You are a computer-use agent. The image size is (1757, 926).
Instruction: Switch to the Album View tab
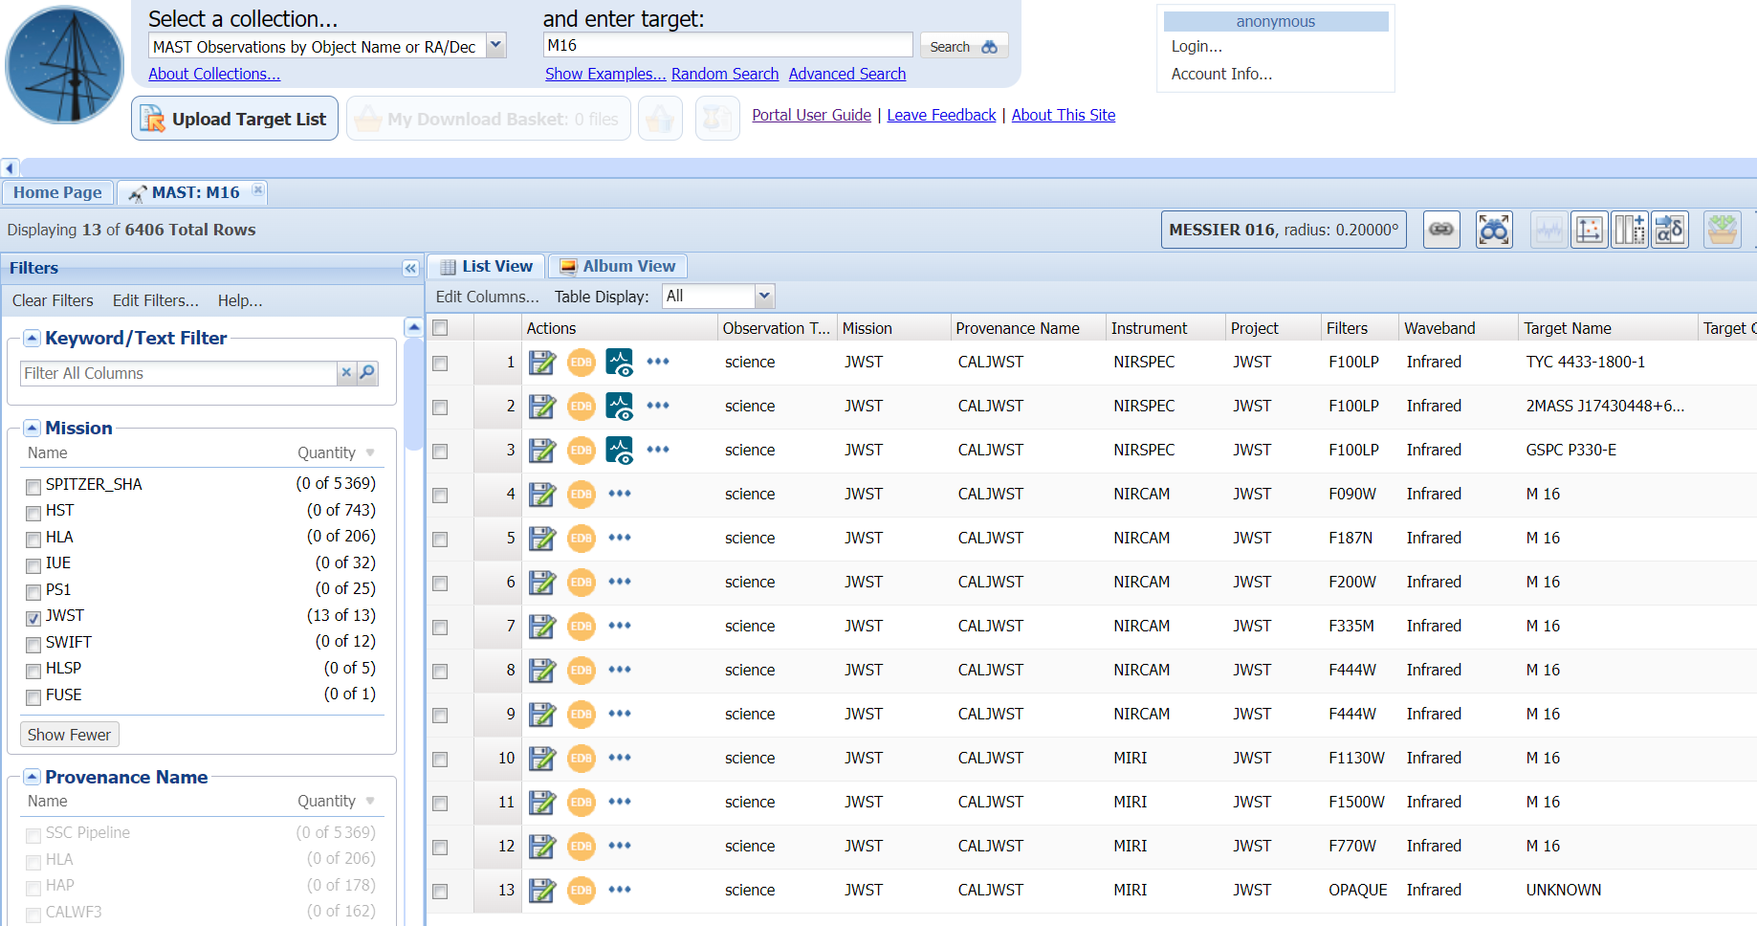tap(618, 267)
